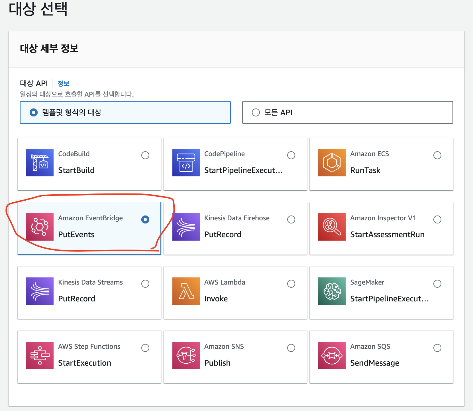
Task: Click the Amazon ECS hexagon icon
Action: tap(332, 163)
